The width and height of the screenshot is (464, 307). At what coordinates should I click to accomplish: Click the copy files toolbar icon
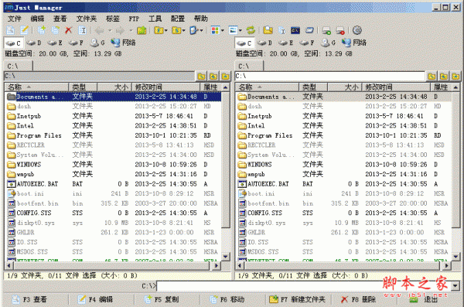pos(42,30)
